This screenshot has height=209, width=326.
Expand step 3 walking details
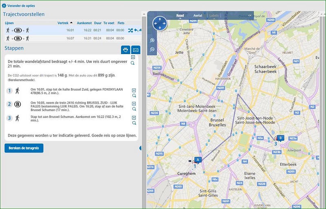[x=133, y=118]
